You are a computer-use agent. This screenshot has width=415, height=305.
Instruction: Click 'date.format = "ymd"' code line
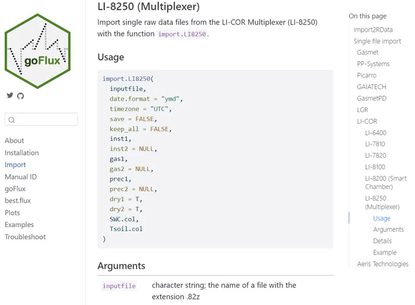pyautogui.click(x=146, y=99)
